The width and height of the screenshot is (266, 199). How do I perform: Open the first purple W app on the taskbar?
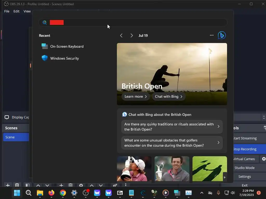point(97,193)
